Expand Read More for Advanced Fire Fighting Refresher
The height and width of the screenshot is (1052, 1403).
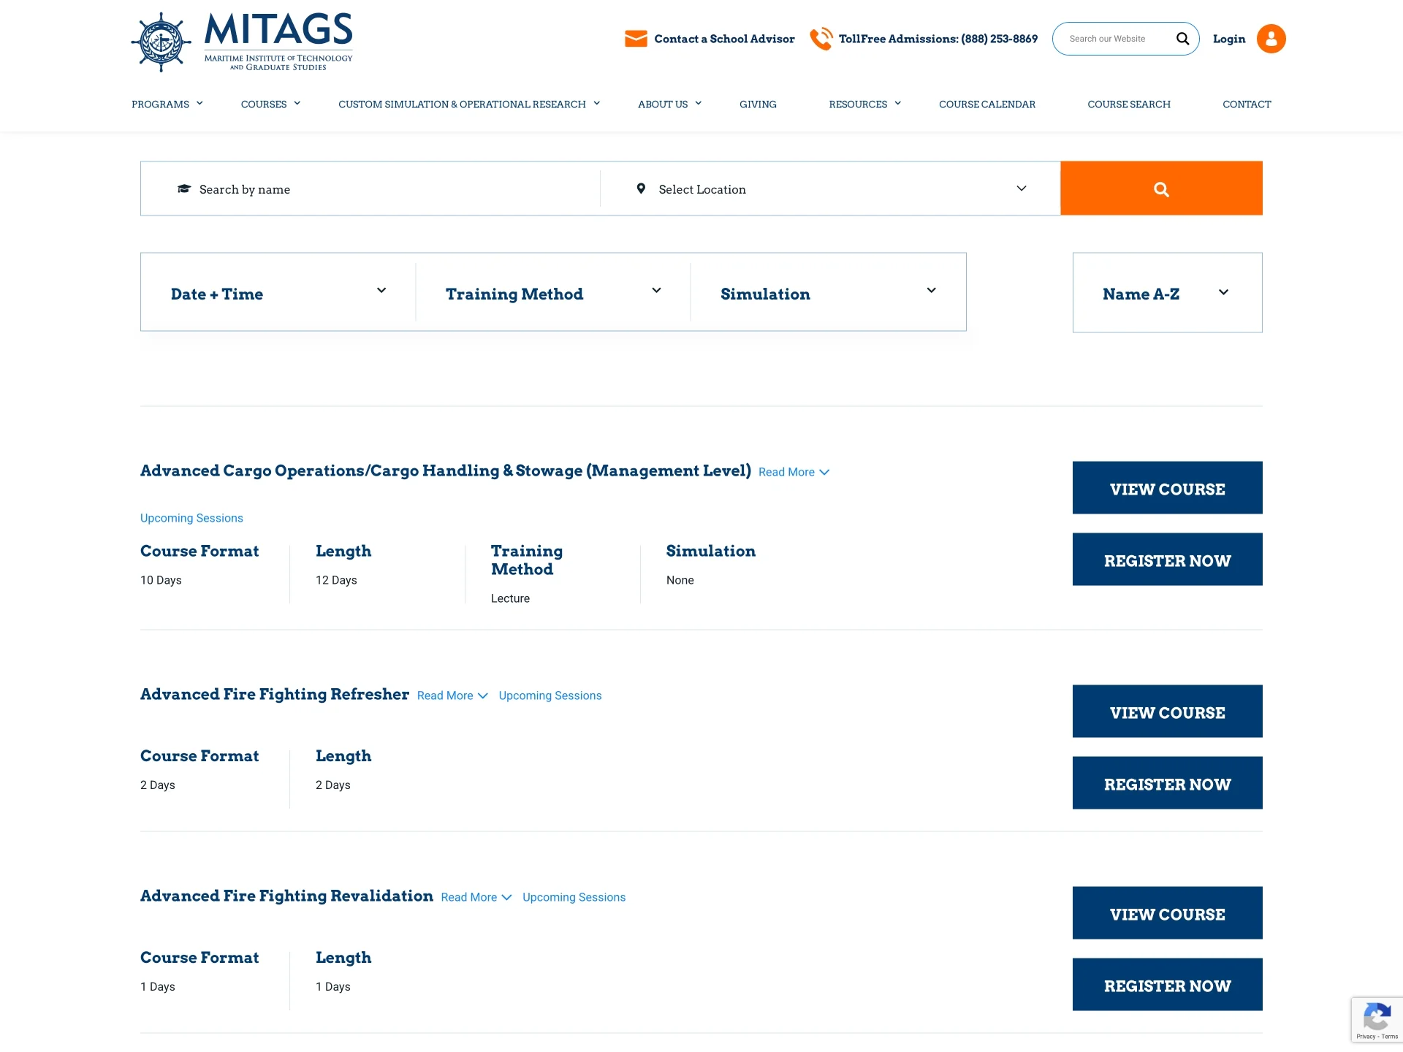451,695
